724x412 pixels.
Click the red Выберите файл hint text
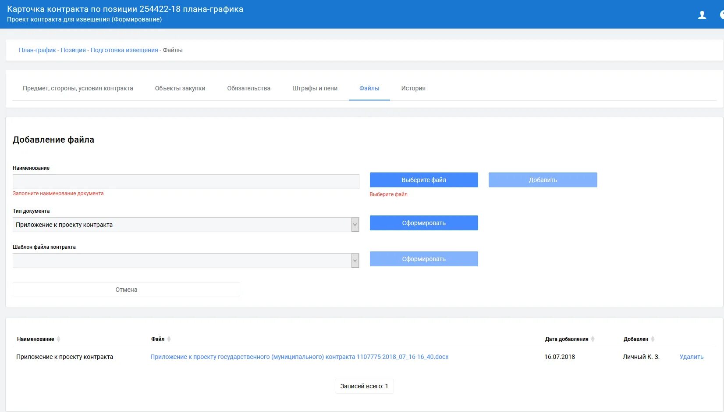[388, 194]
